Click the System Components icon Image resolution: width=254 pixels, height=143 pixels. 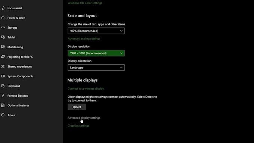coord(3,76)
